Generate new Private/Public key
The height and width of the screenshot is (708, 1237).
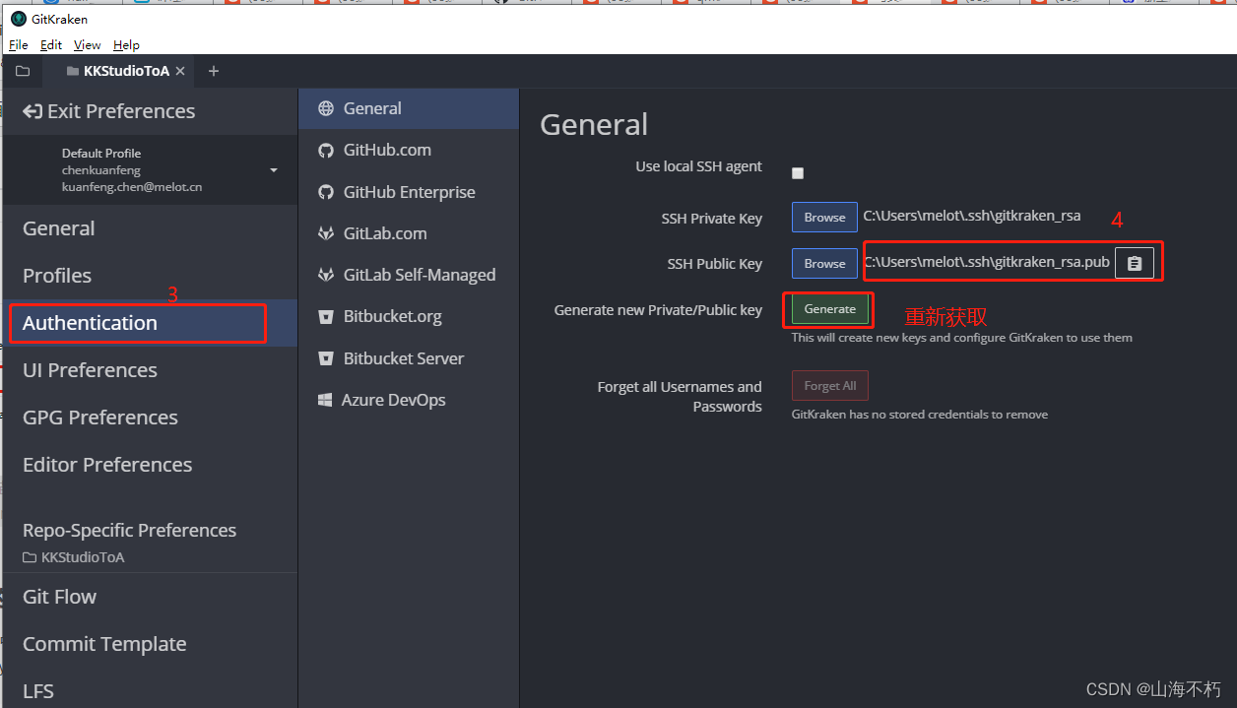[829, 309]
